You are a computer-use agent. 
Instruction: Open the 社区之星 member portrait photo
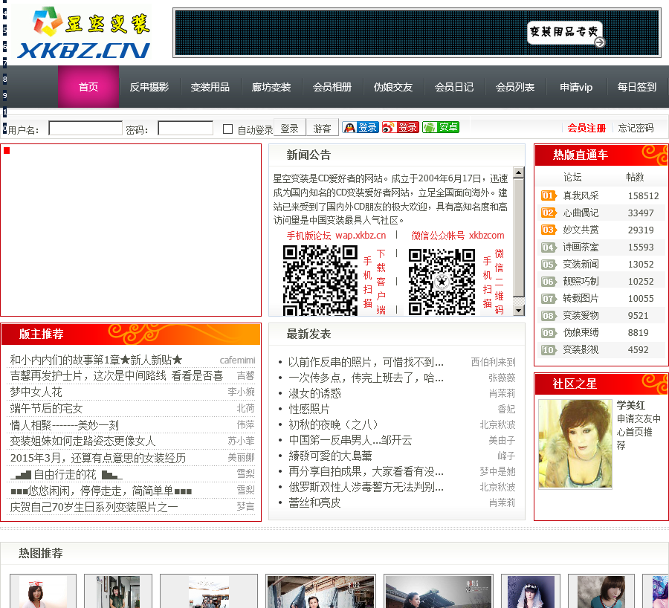(x=575, y=444)
